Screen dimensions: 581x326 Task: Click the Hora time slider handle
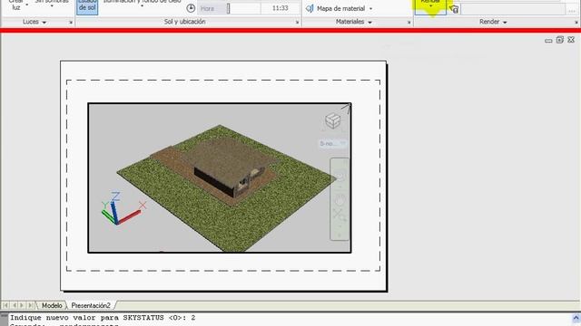(x=228, y=8)
